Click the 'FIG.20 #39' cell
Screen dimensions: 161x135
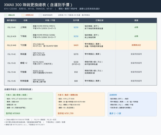pyautogui.click(x=12, y=36)
